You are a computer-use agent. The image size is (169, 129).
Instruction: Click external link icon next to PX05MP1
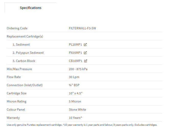pyautogui.click(x=85, y=53)
